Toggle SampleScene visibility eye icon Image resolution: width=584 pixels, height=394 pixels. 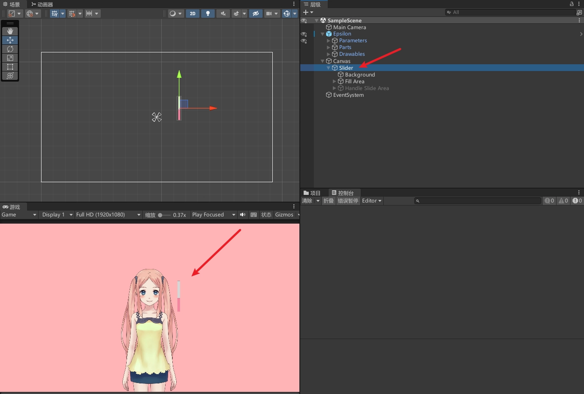(x=304, y=20)
